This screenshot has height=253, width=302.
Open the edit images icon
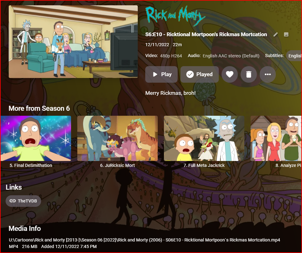286,35
